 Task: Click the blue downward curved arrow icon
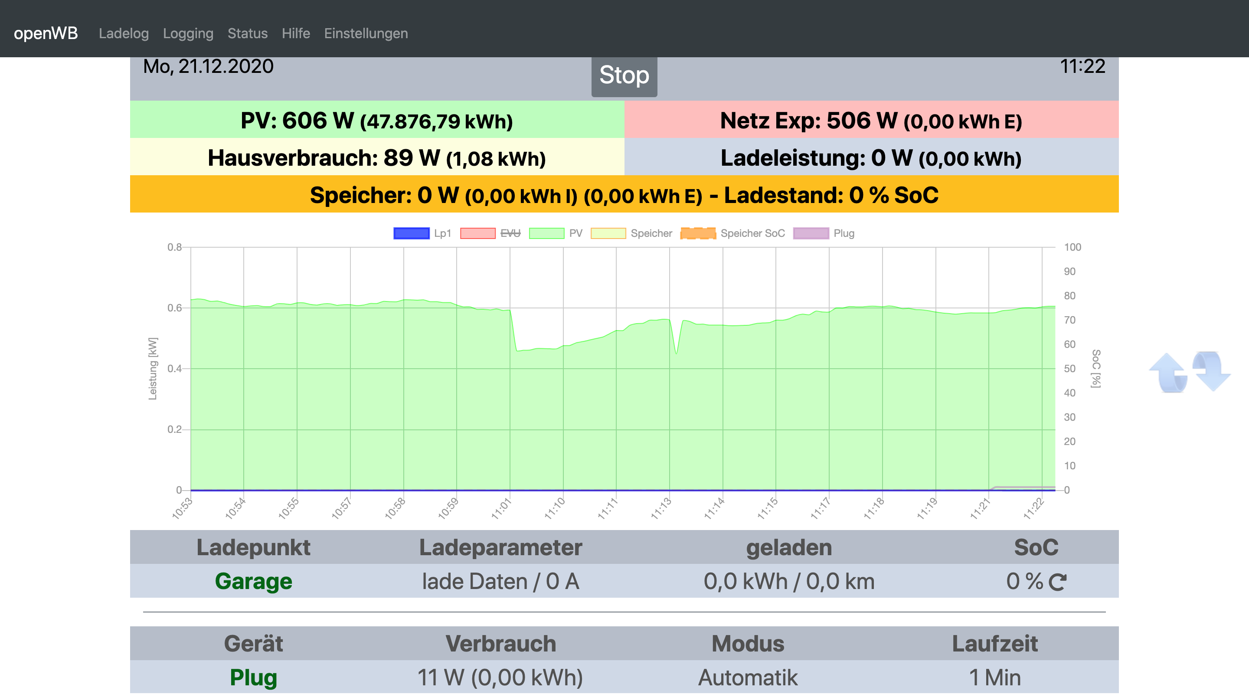(x=1211, y=370)
